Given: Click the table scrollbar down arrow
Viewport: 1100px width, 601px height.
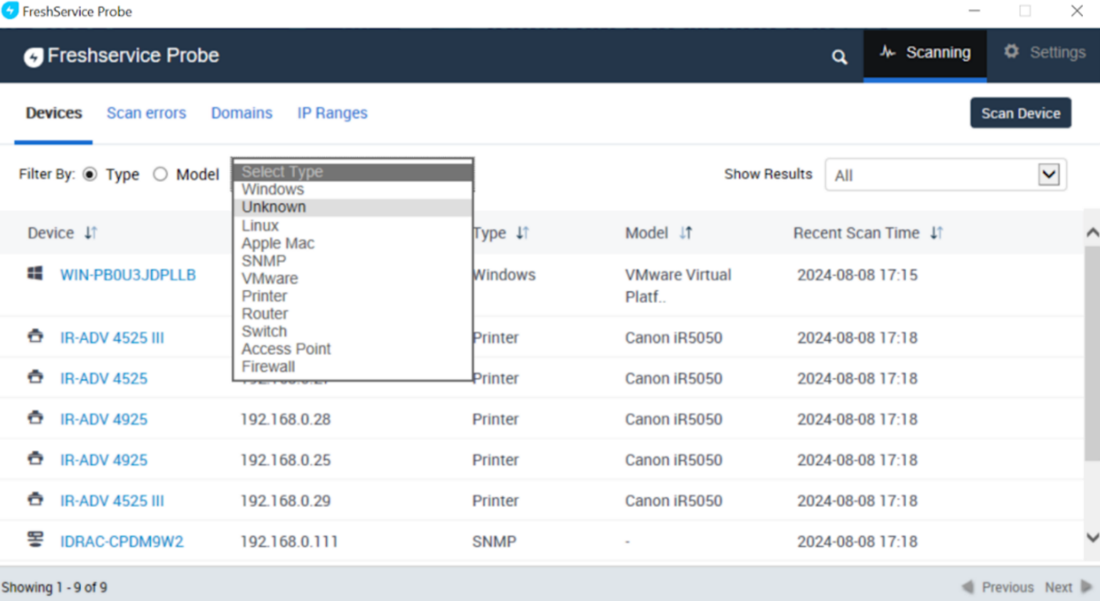Looking at the screenshot, I should (x=1092, y=538).
